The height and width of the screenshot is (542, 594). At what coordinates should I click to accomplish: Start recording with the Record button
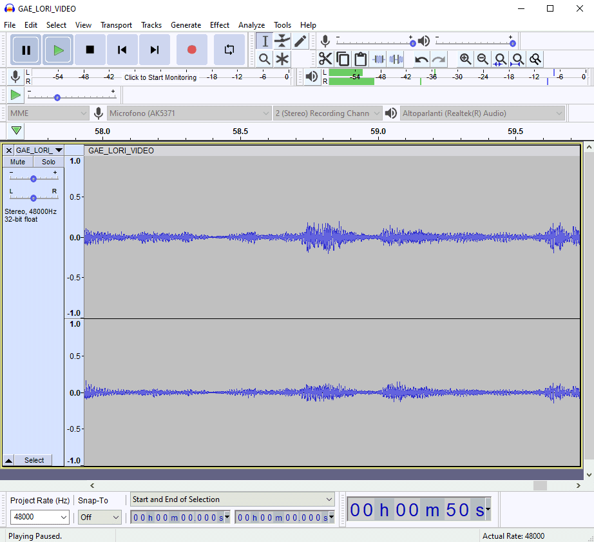point(192,50)
